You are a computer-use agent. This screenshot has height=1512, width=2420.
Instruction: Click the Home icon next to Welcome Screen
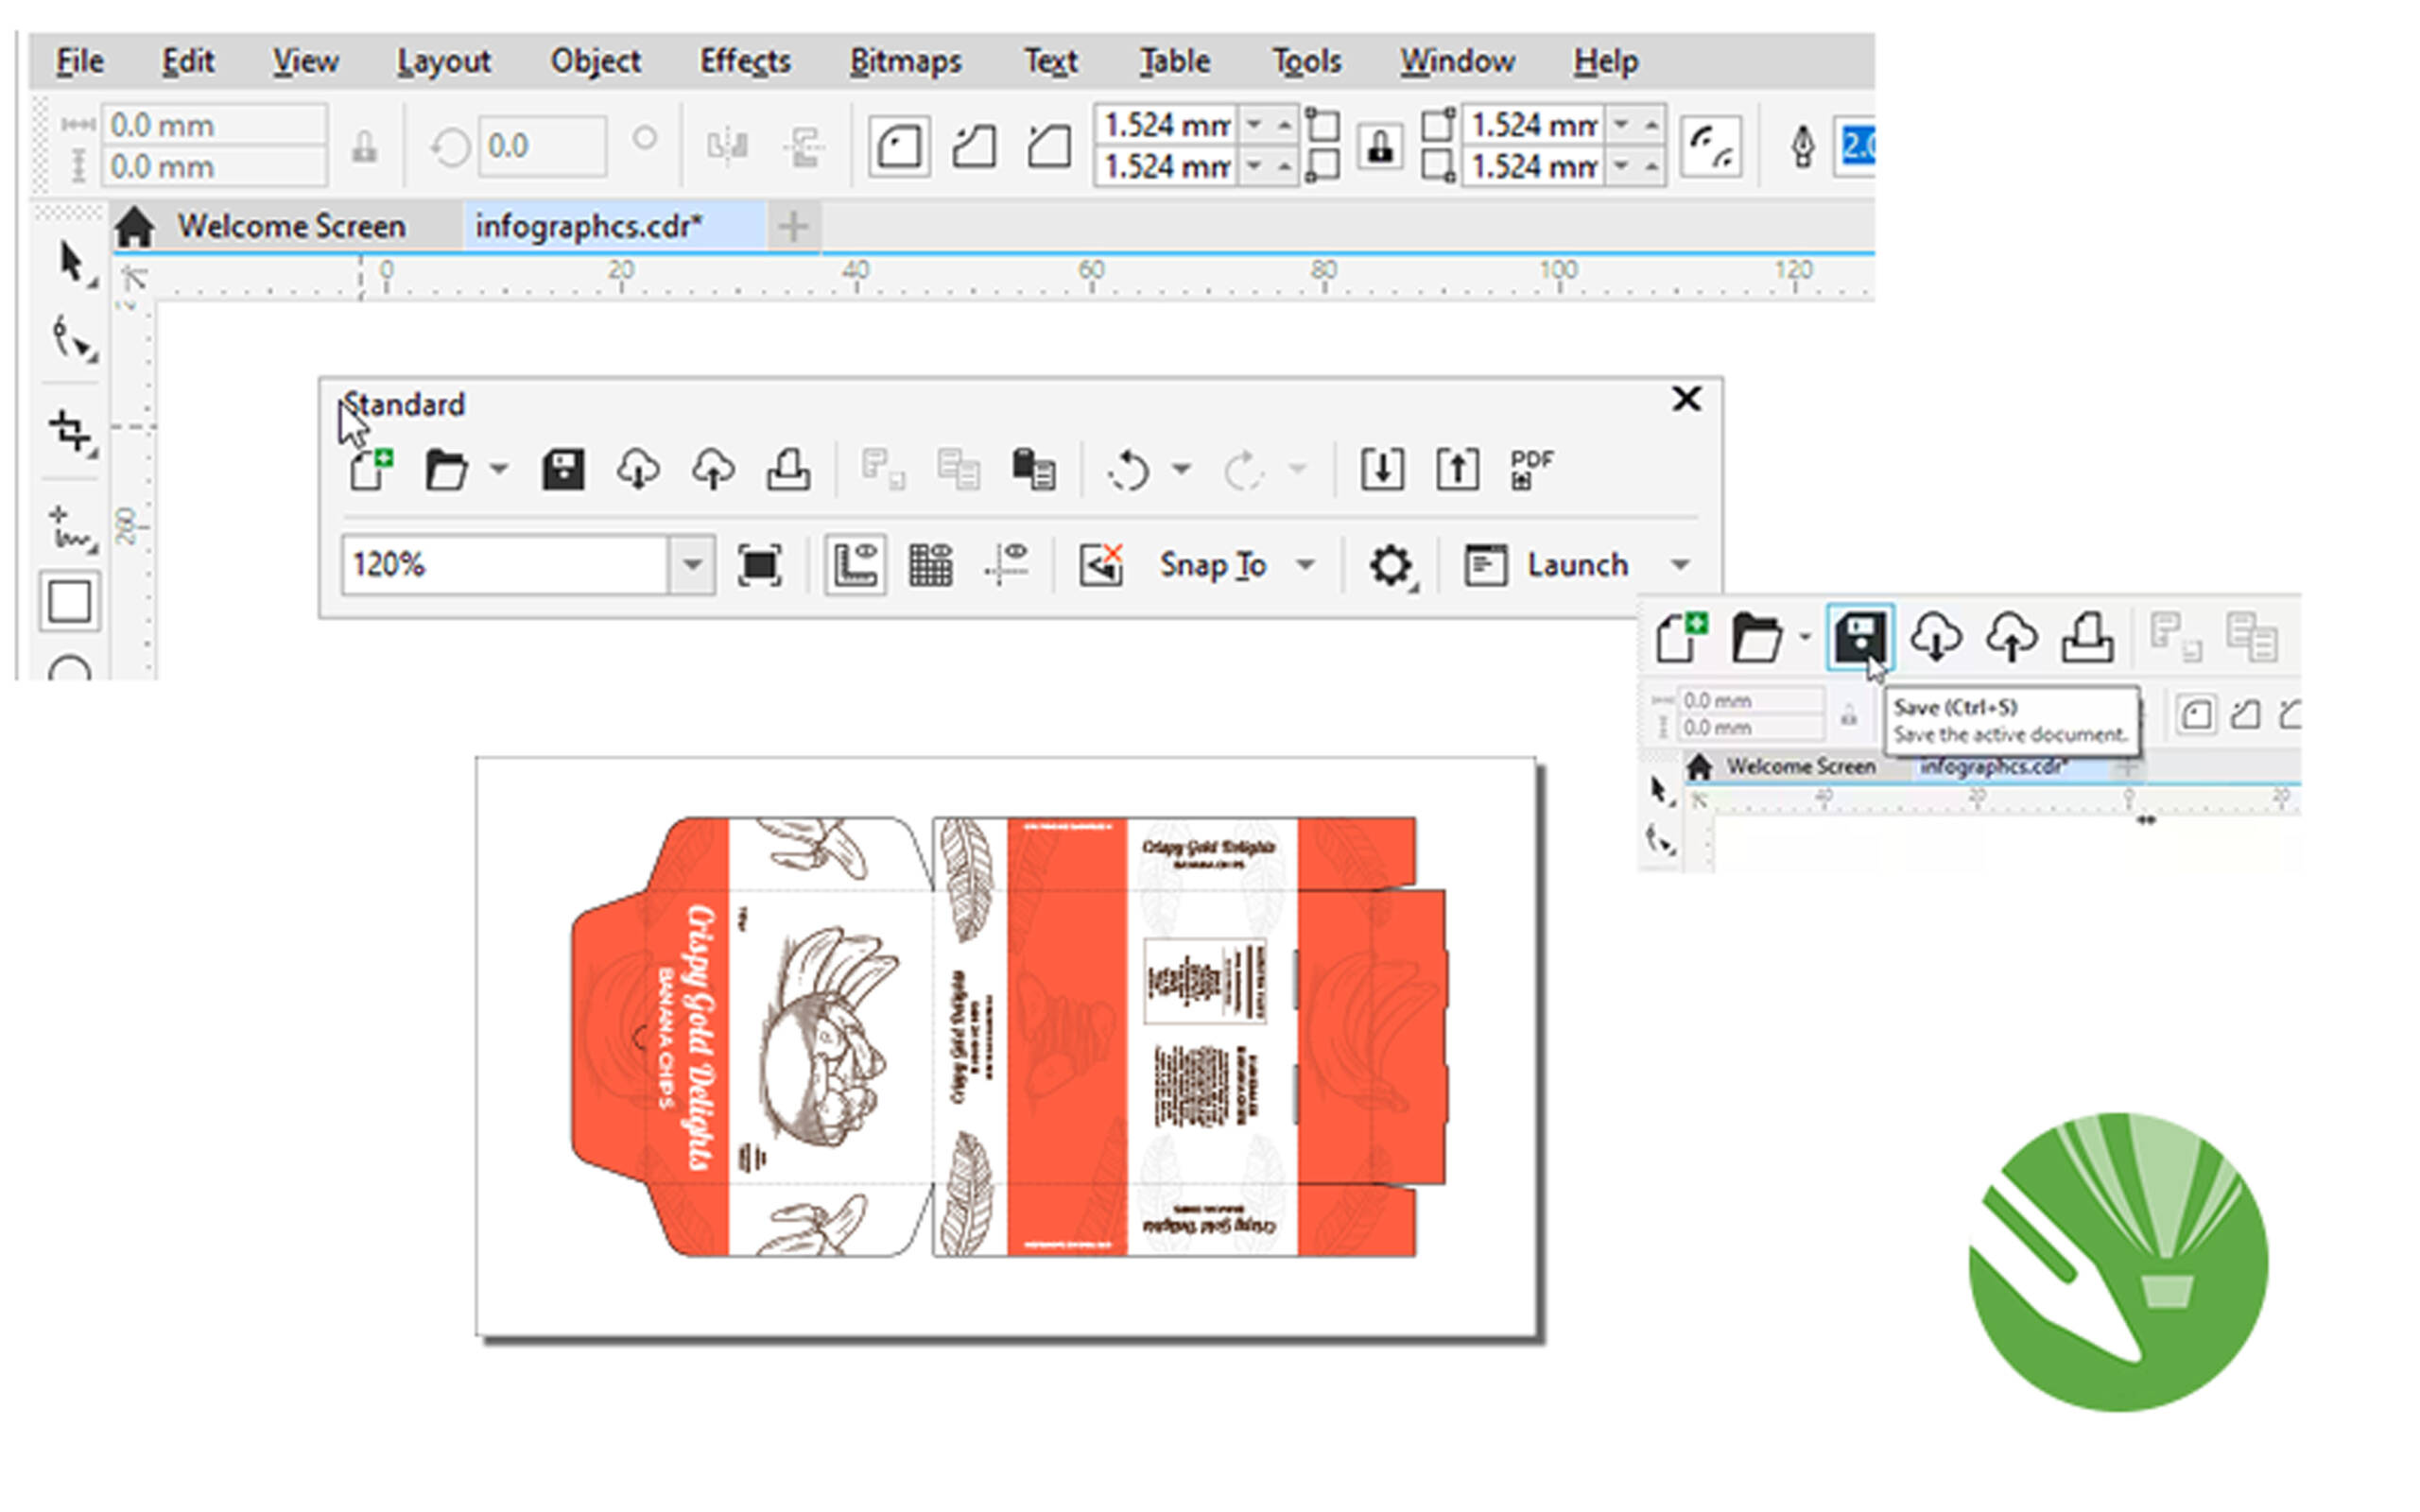[x=135, y=226]
